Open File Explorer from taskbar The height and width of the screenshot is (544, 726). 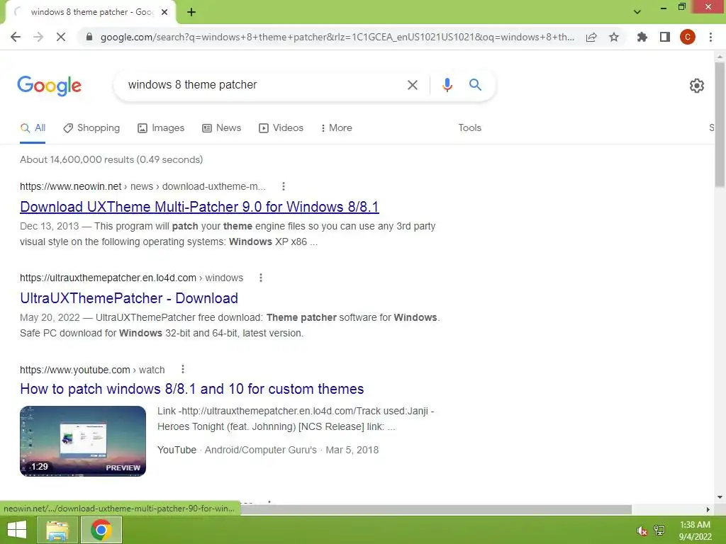coord(57,530)
